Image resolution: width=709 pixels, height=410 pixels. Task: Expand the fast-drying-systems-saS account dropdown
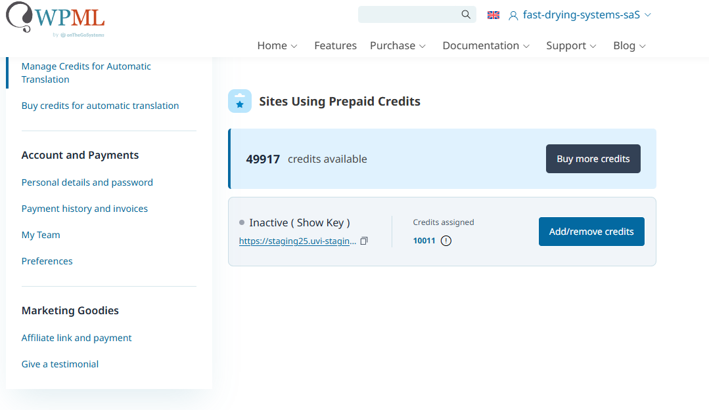point(647,15)
